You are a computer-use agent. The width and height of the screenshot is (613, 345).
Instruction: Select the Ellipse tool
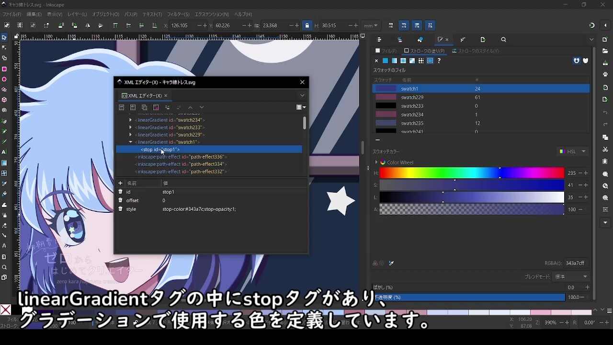click(x=4, y=80)
